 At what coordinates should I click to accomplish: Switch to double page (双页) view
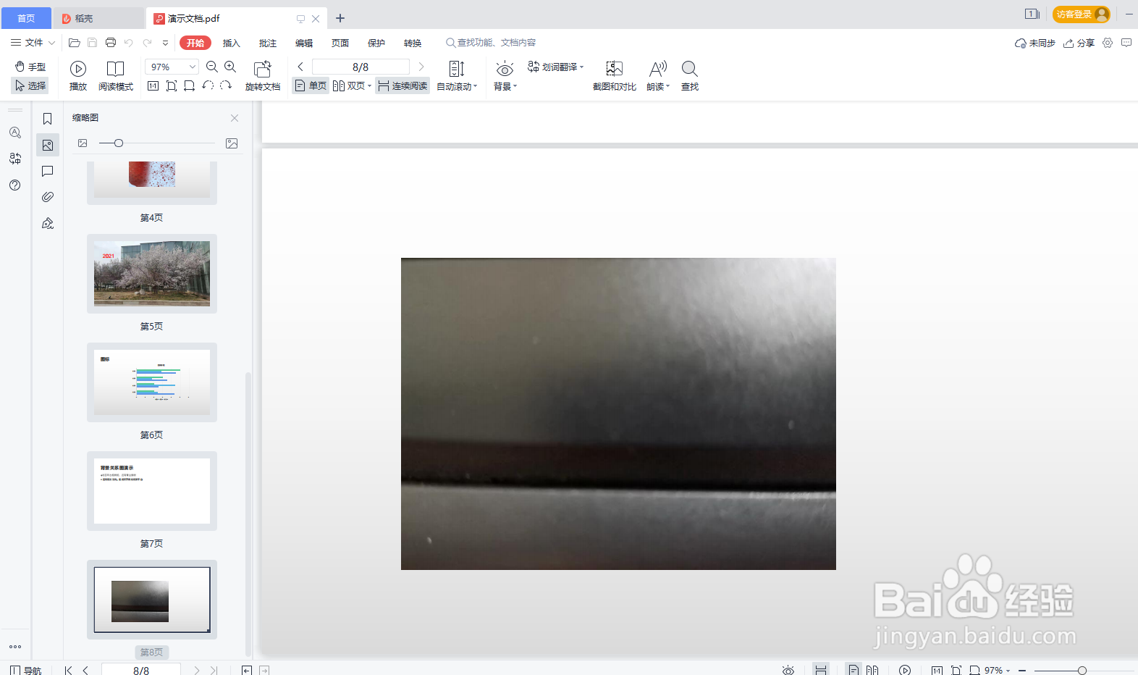[x=349, y=85]
